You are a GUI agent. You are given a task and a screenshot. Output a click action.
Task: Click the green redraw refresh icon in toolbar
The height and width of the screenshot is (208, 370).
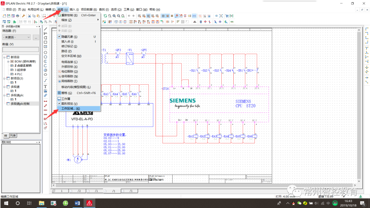tap(105, 16)
